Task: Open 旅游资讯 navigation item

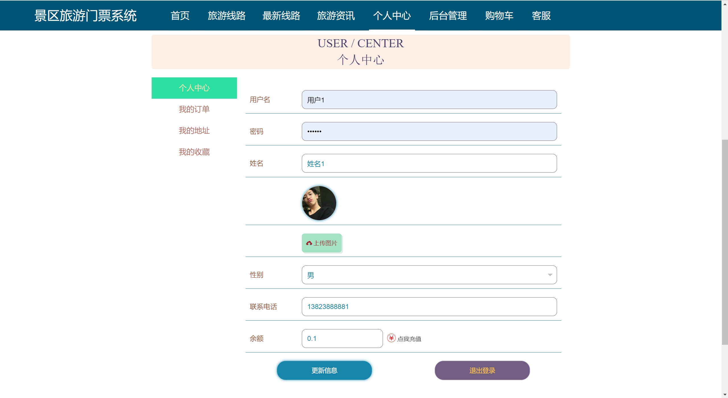Action: [x=336, y=16]
